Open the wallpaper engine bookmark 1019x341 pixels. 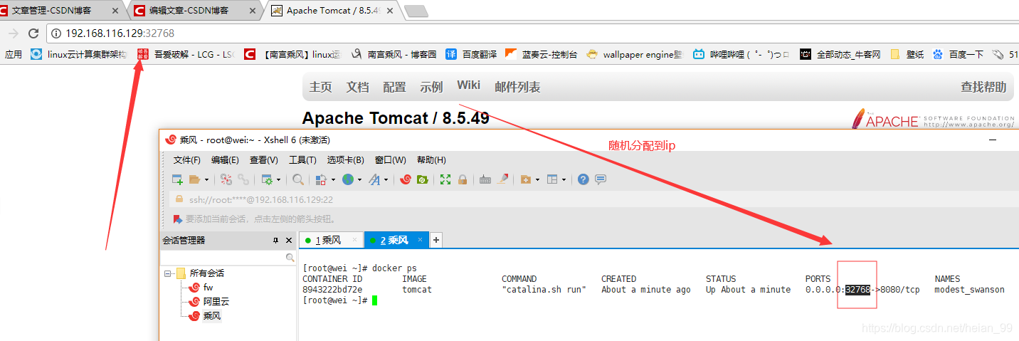[634, 54]
